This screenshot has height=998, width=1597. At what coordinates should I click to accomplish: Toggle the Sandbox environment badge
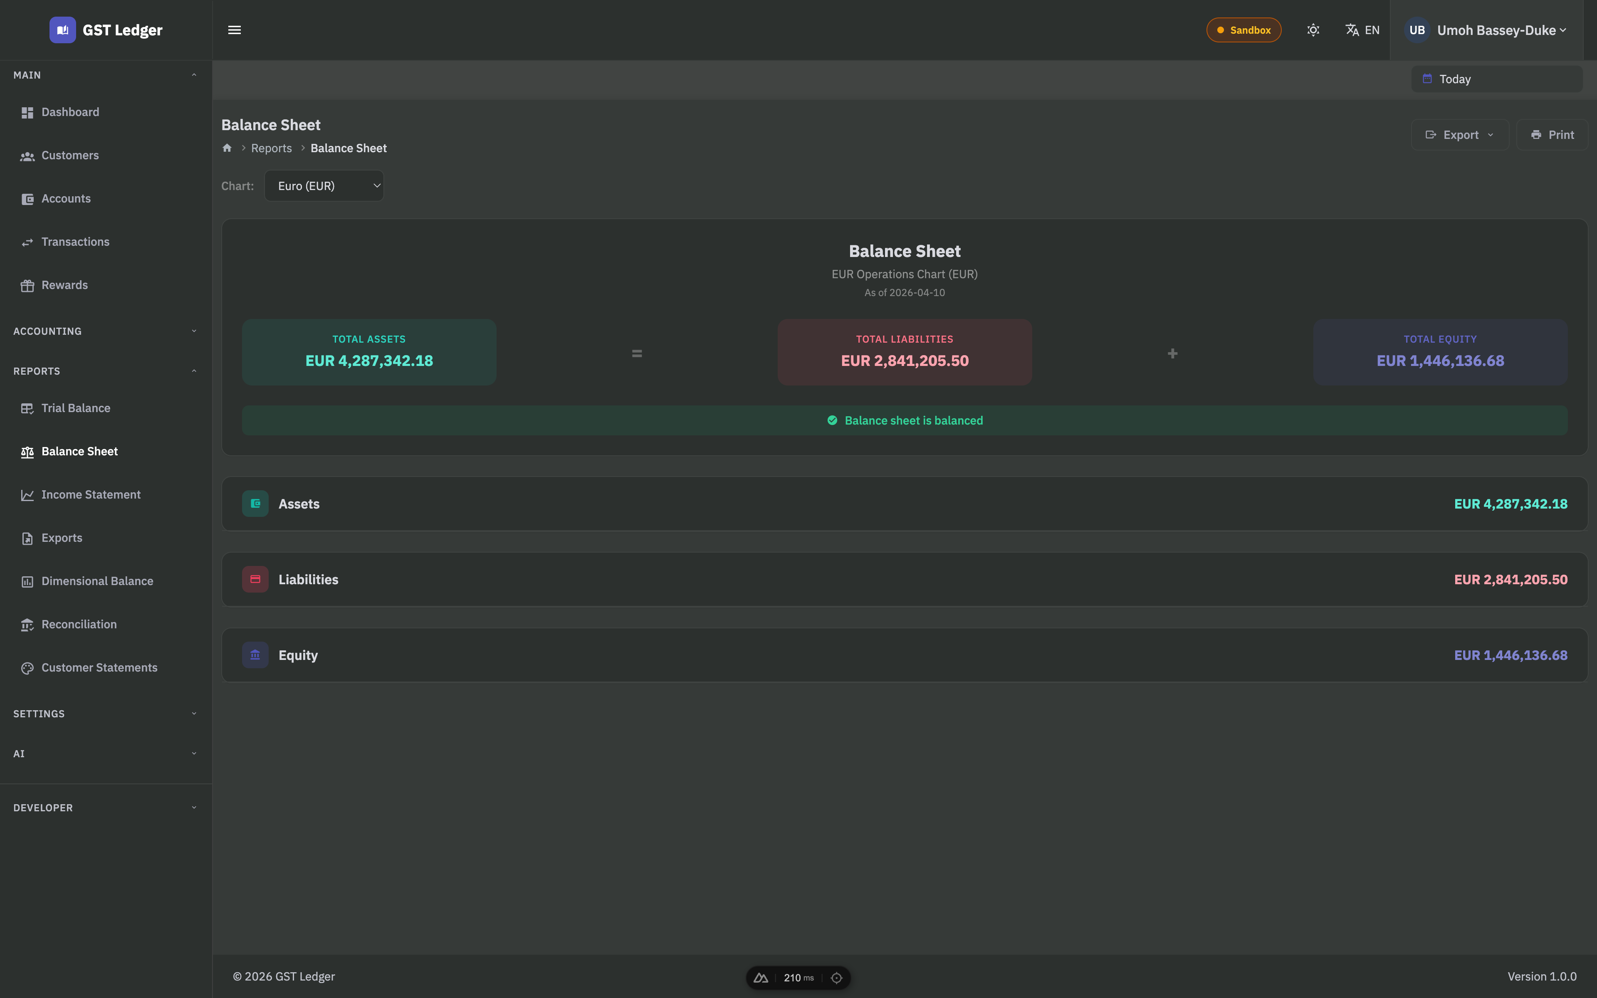(1243, 30)
